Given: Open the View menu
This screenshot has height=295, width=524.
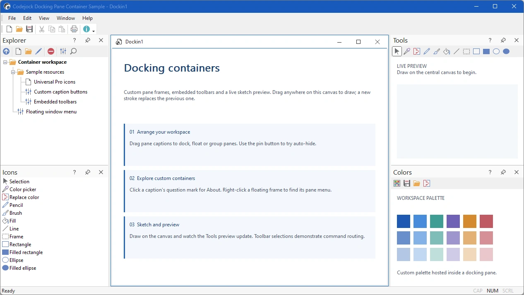Looking at the screenshot, I should 44,18.
